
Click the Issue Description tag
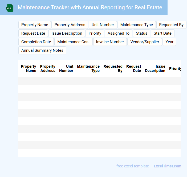67,33
